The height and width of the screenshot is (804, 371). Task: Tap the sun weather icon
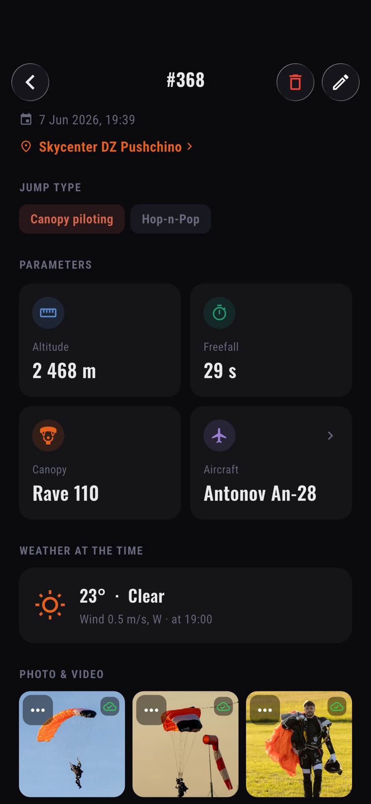click(50, 605)
